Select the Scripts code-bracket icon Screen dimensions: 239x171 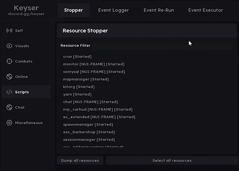[9, 92]
